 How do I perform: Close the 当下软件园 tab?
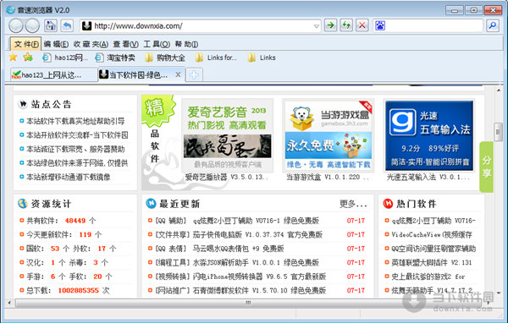(x=178, y=74)
